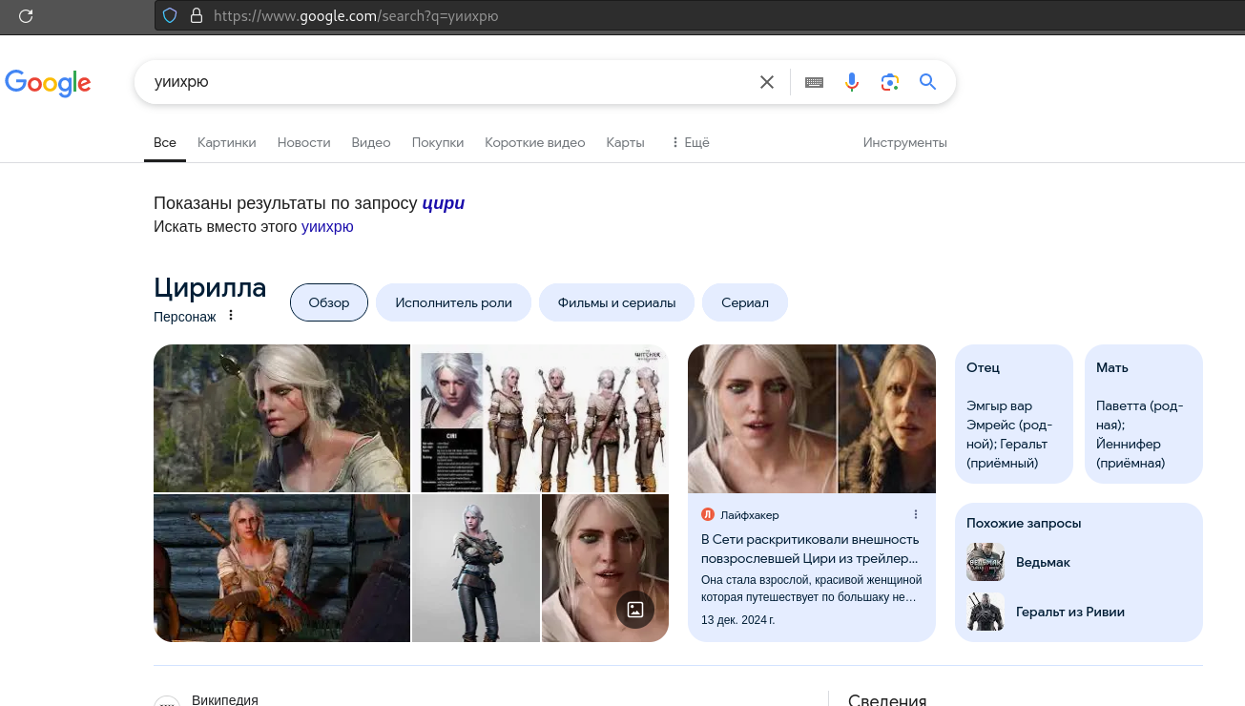Open the Ciri close-up forest thumbnail

pyautogui.click(x=281, y=418)
